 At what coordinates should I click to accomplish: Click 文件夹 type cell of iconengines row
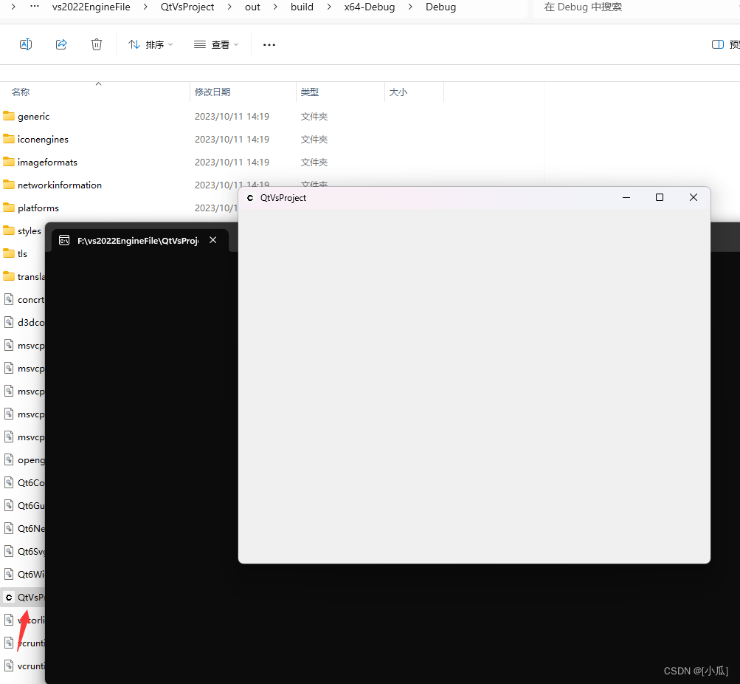[314, 140]
